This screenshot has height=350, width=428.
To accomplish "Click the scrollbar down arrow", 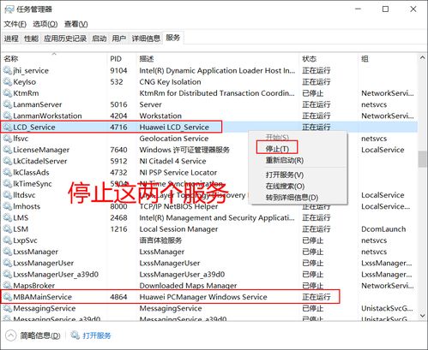I will [422, 316].
